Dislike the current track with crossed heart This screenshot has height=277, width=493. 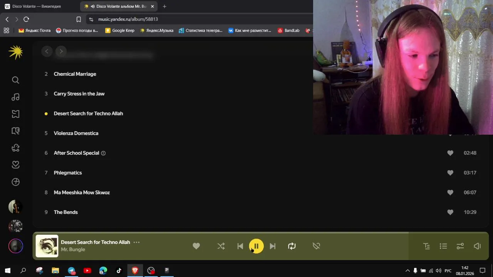[316, 246]
